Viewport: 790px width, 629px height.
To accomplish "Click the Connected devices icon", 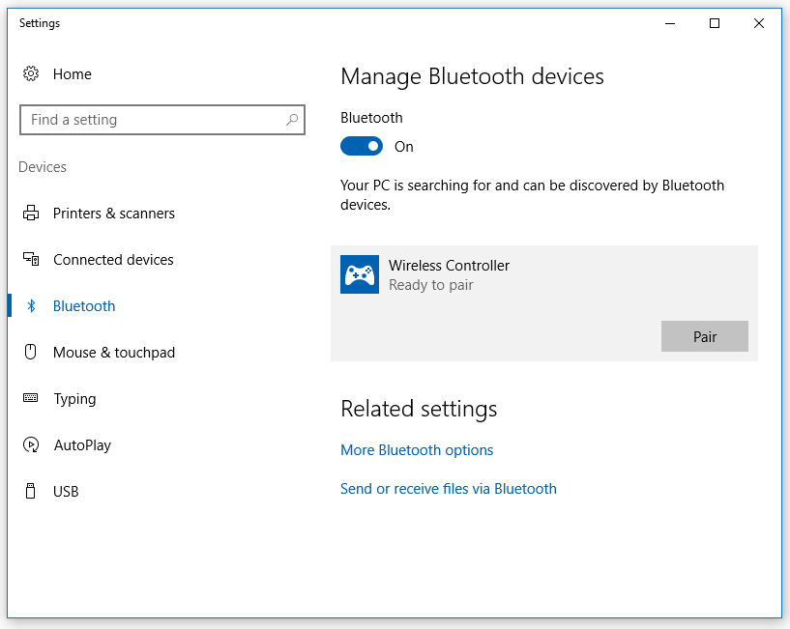I will click(x=31, y=259).
